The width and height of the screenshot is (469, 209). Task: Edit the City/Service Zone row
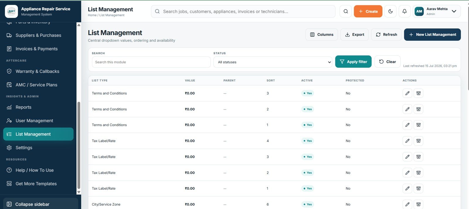(x=407, y=204)
